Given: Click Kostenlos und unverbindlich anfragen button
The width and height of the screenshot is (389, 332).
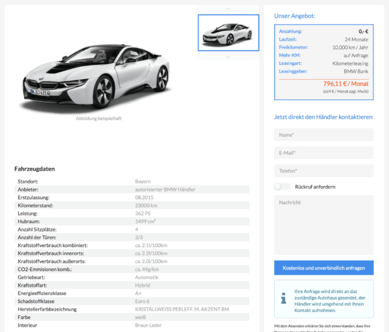Looking at the screenshot, I should (324, 268).
